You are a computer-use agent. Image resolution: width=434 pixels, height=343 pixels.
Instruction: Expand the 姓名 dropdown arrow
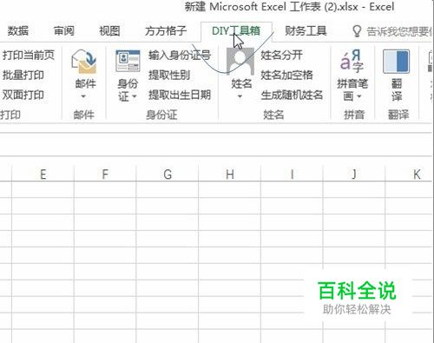coord(240,96)
